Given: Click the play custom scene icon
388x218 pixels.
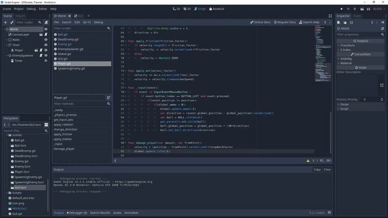Looking at the screenshot, I should coord(369,9).
